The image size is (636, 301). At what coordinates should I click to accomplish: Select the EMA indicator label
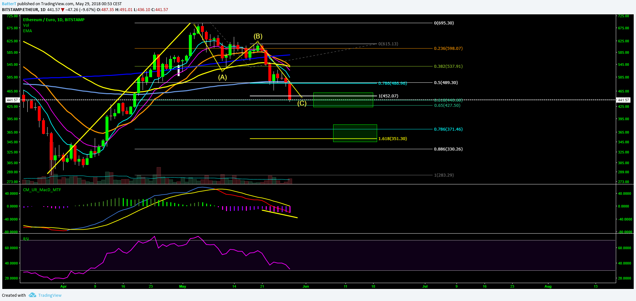(x=27, y=31)
